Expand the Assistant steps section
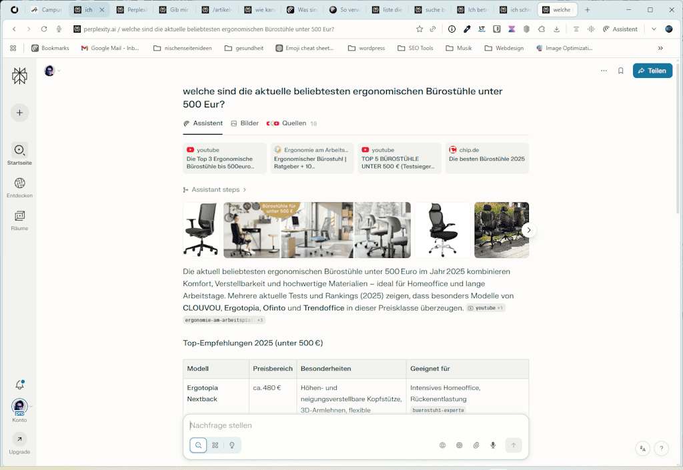 pos(215,190)
